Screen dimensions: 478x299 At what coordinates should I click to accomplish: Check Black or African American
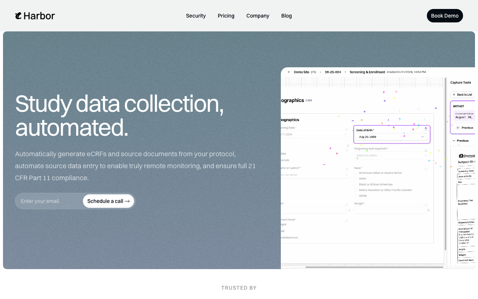point(356,184)
